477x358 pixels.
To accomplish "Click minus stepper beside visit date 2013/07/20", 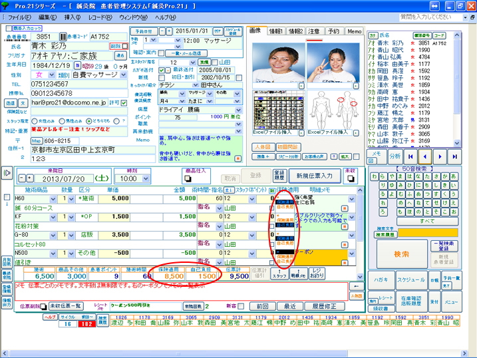I will 22,178.
